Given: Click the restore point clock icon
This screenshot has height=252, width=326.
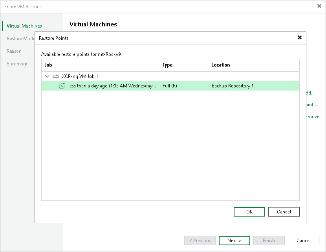Looking at the screenshot, I should [x=62, y=86].
